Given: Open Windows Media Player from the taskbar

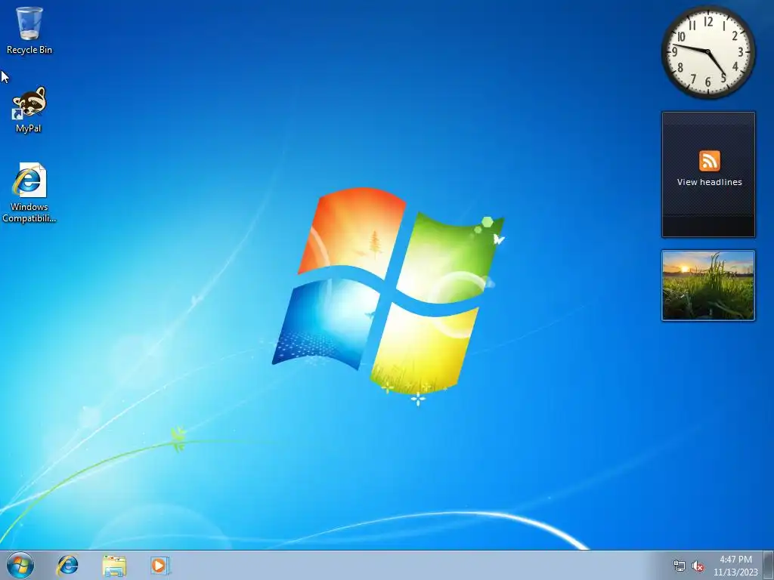Looking at the screenshot, I should [x=160, y=565].
